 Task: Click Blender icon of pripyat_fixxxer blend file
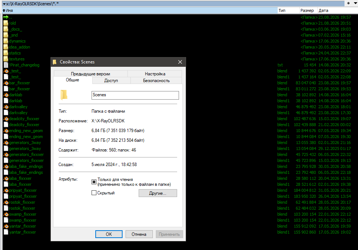(x=6, y=190)
